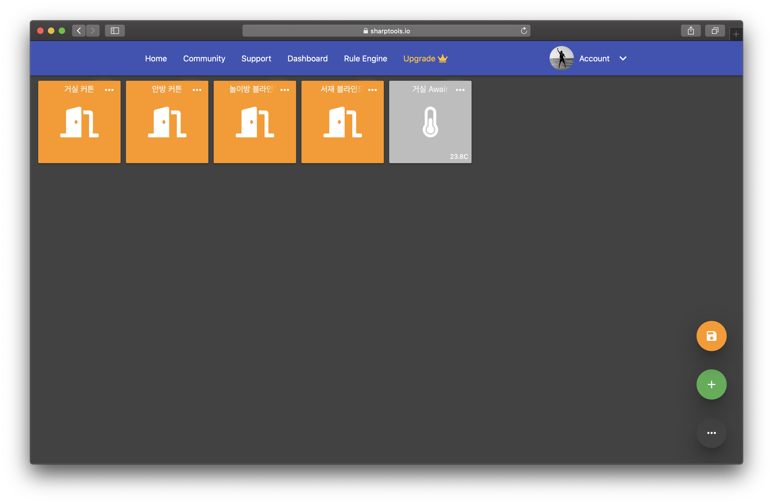Go to the Dashboard nav item
The width and height of the screenshot is (773, 504).
[x=307, y=58]
